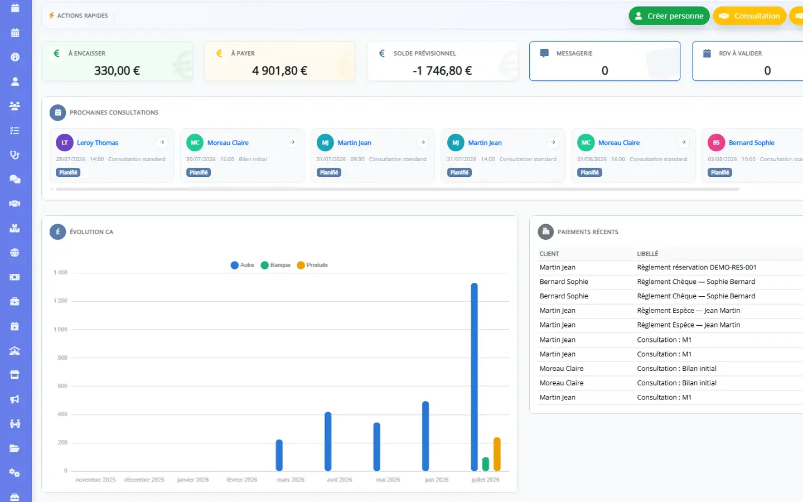Click the LIBELLÉ column header
803x502 pixels.
tap(647, 254)
